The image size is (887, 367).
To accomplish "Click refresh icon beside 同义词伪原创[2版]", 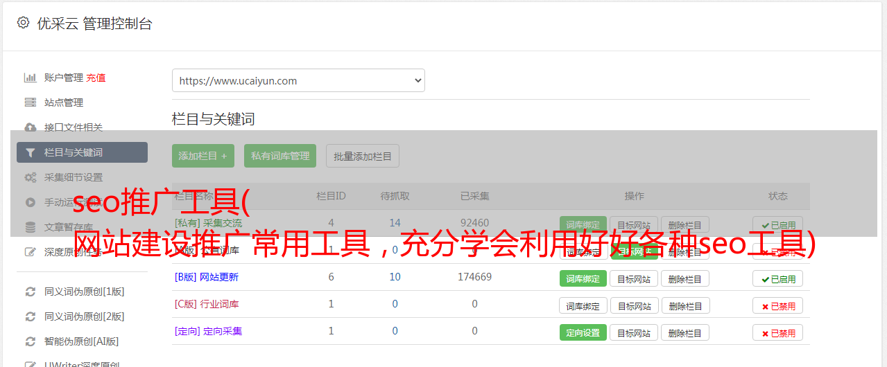I will (x=30, y=316).
